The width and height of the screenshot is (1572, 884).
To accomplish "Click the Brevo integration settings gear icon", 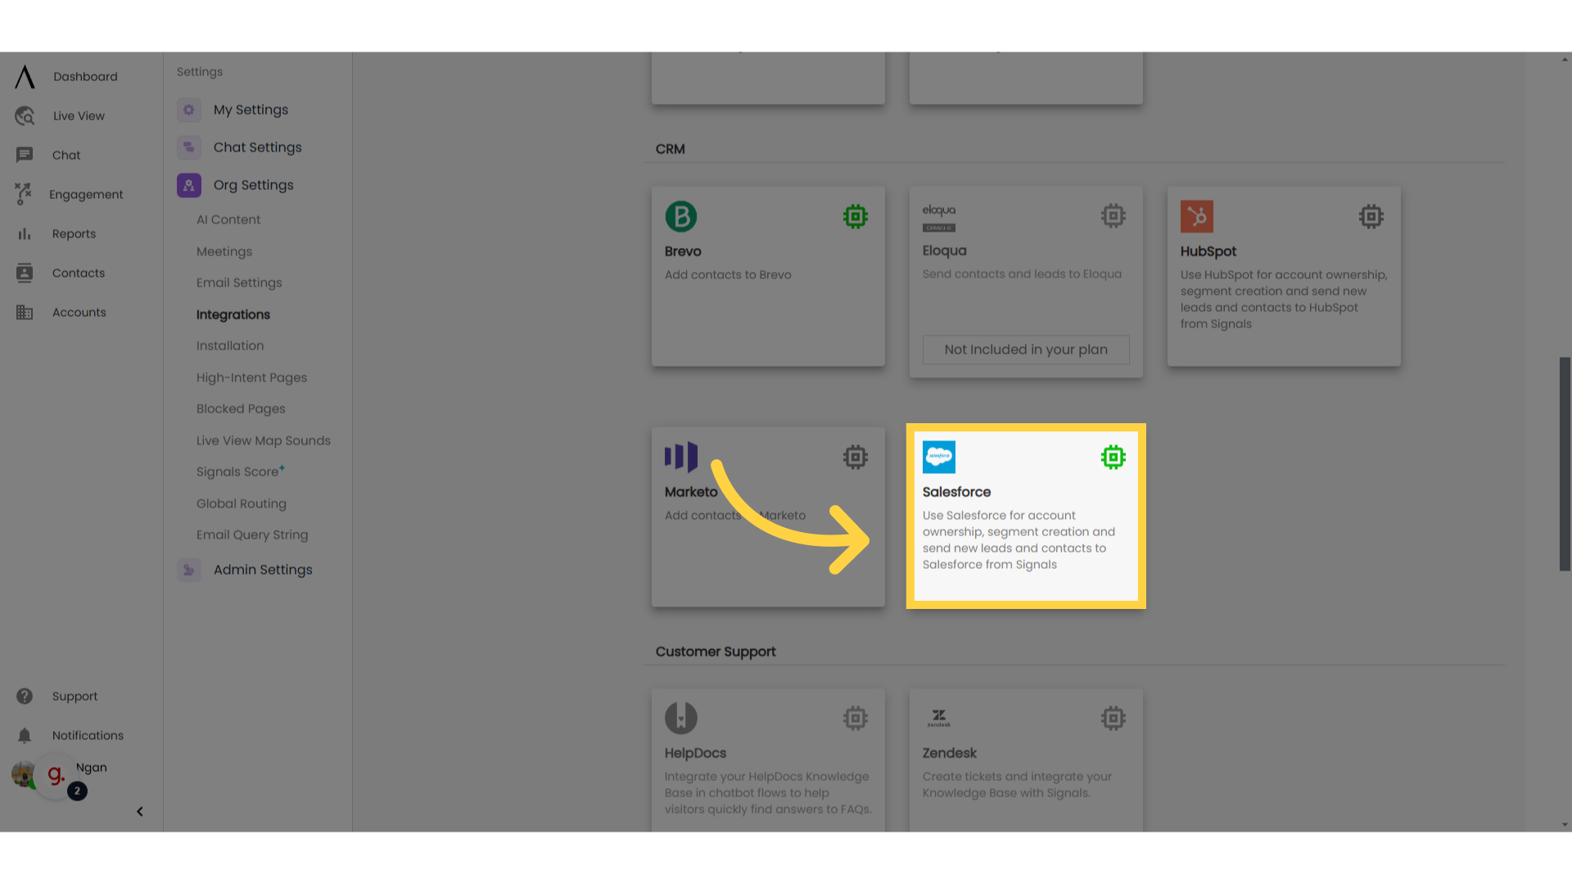I will pyautogui.click(x=855, y=216).
